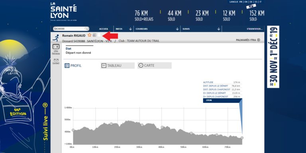Switch to the Tableau tab

click(118, 66)
